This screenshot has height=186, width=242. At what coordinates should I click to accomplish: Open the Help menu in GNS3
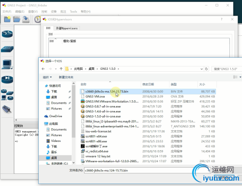86,12
